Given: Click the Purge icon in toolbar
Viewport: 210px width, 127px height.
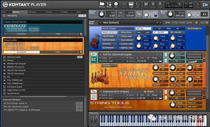Looking at the screenshot, I should [160, 5].
